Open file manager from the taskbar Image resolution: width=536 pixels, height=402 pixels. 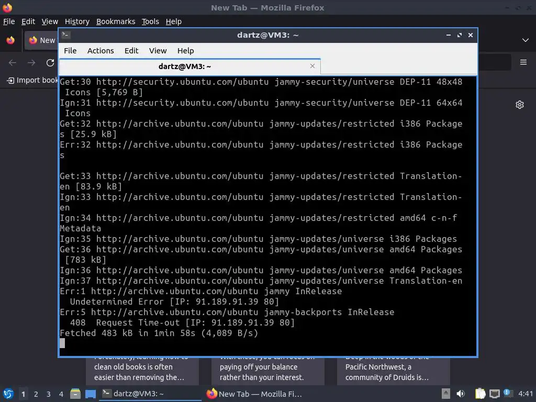pos(75,394)
